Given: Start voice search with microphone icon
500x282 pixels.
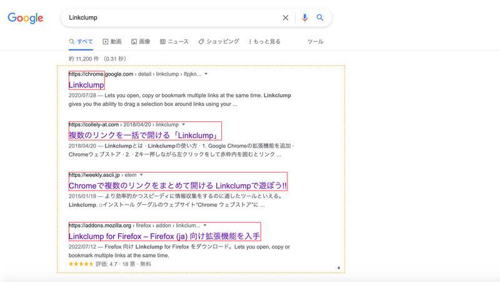Looking at the screenshot, I should (304, 18).
